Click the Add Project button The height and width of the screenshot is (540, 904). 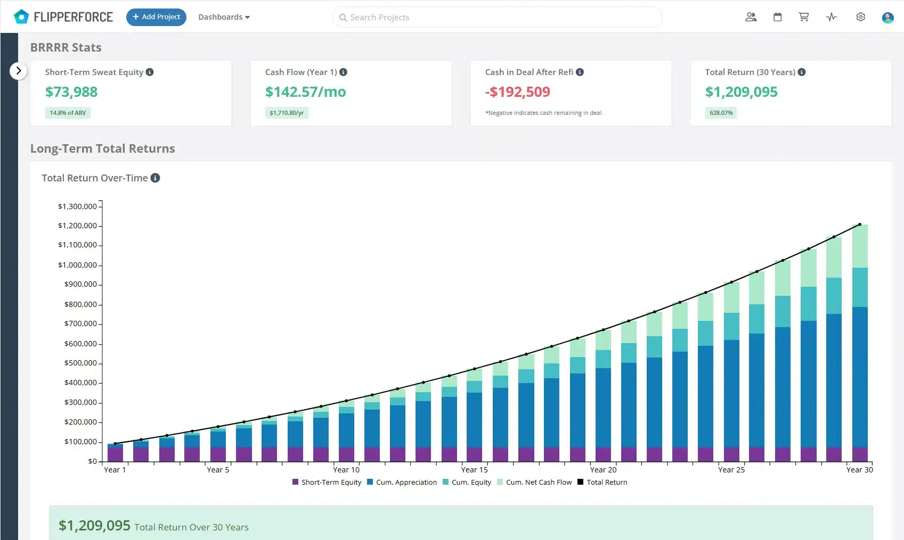156,17
